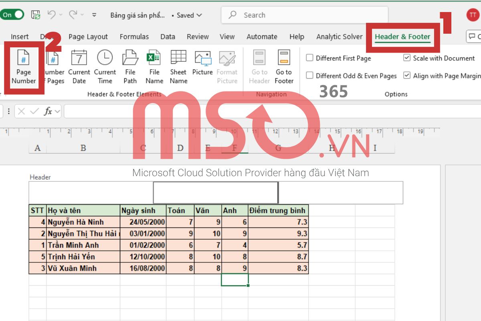Open Customize Quick Access Toolbar menu
Viewport: 481px width, 321px height.
pyautogui.click(x=94, y=15)
